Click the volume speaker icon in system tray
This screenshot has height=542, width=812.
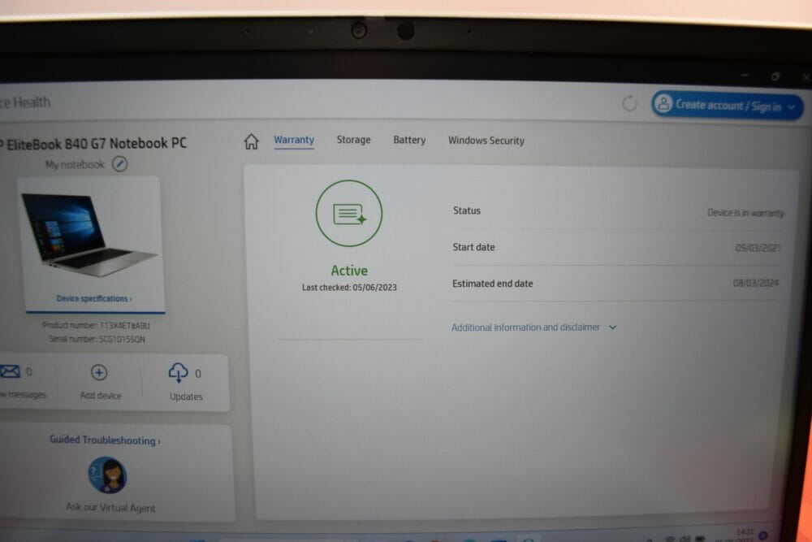(x=685, y=539)
